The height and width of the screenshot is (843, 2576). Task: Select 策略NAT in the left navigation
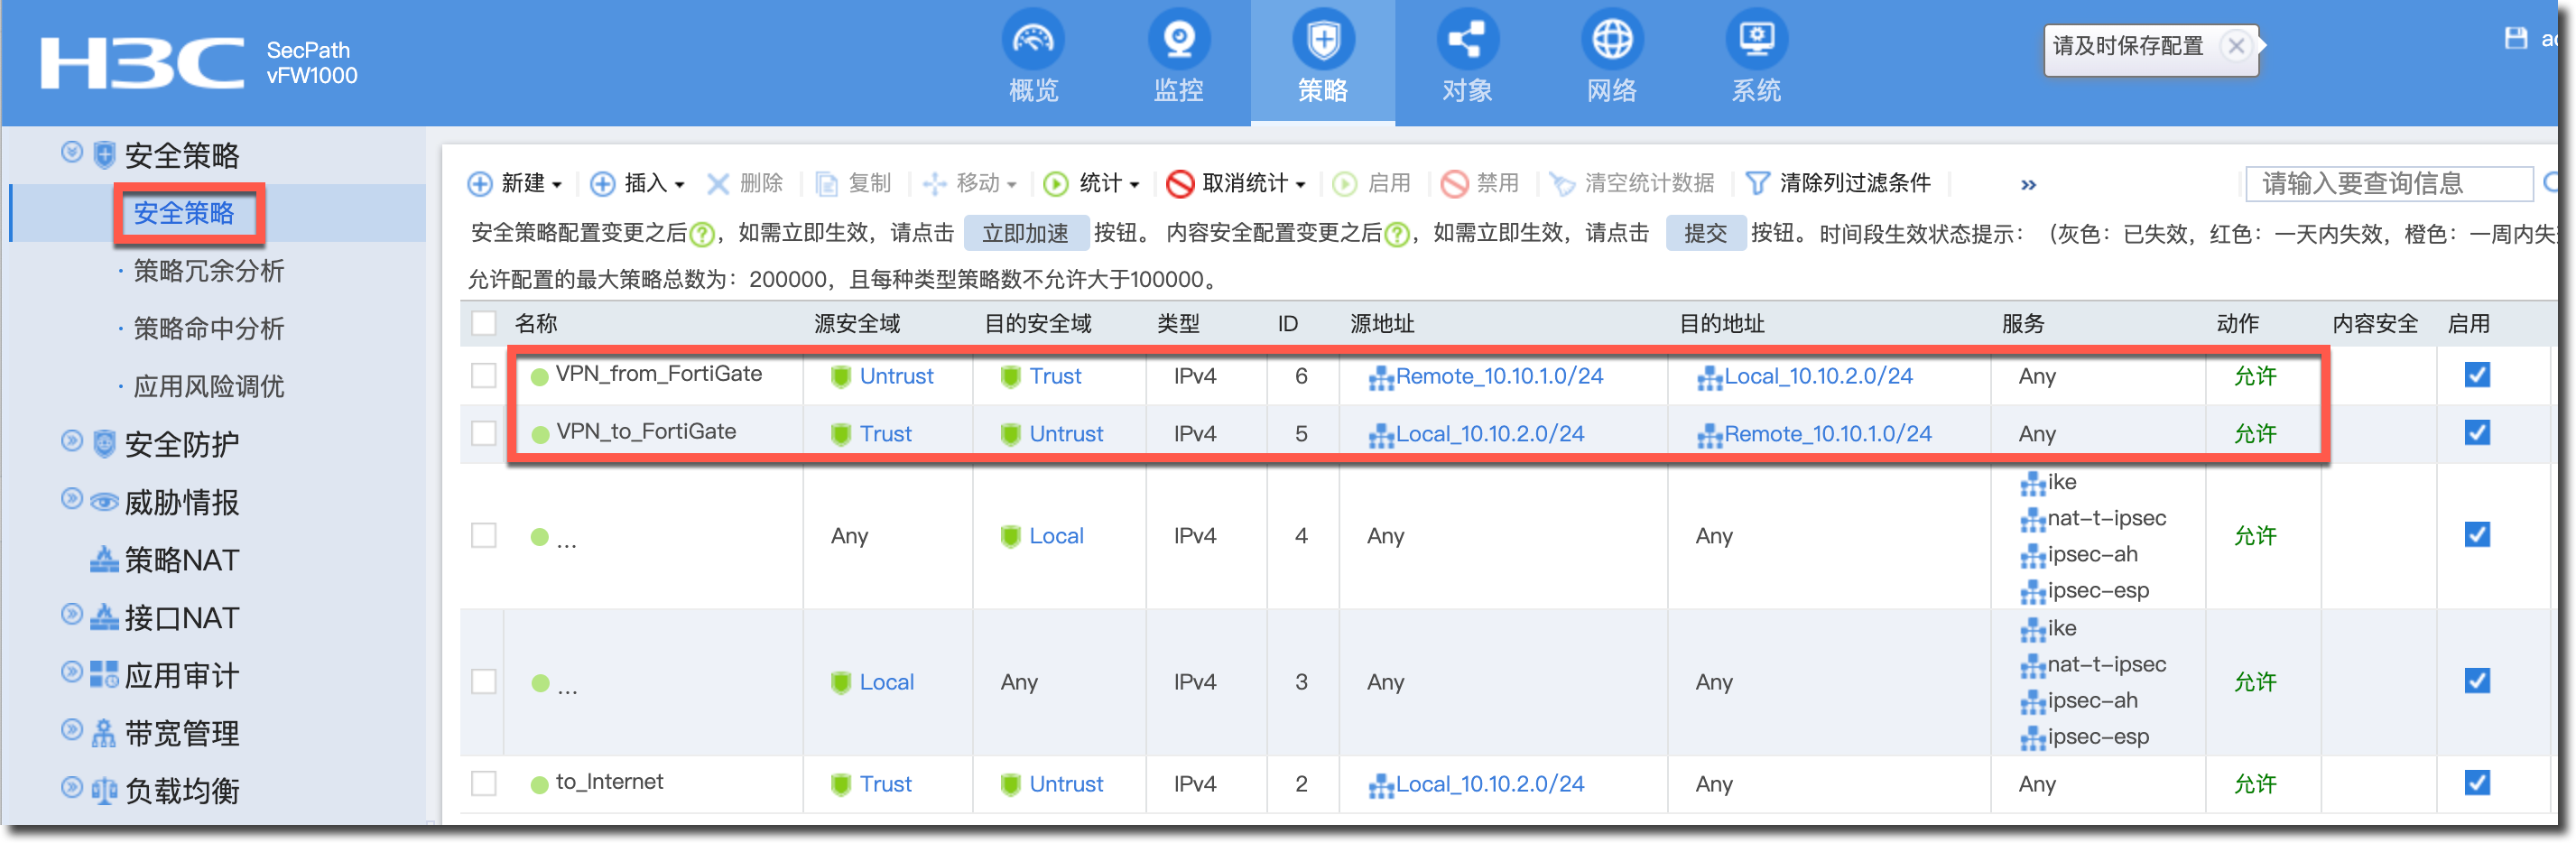[181, 560]
